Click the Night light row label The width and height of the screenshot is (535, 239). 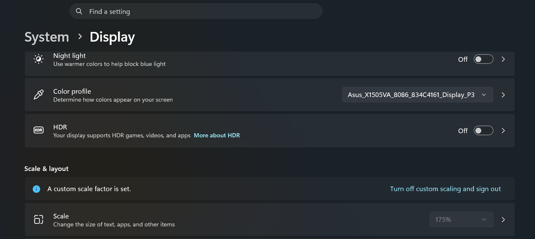pos(70,55)
